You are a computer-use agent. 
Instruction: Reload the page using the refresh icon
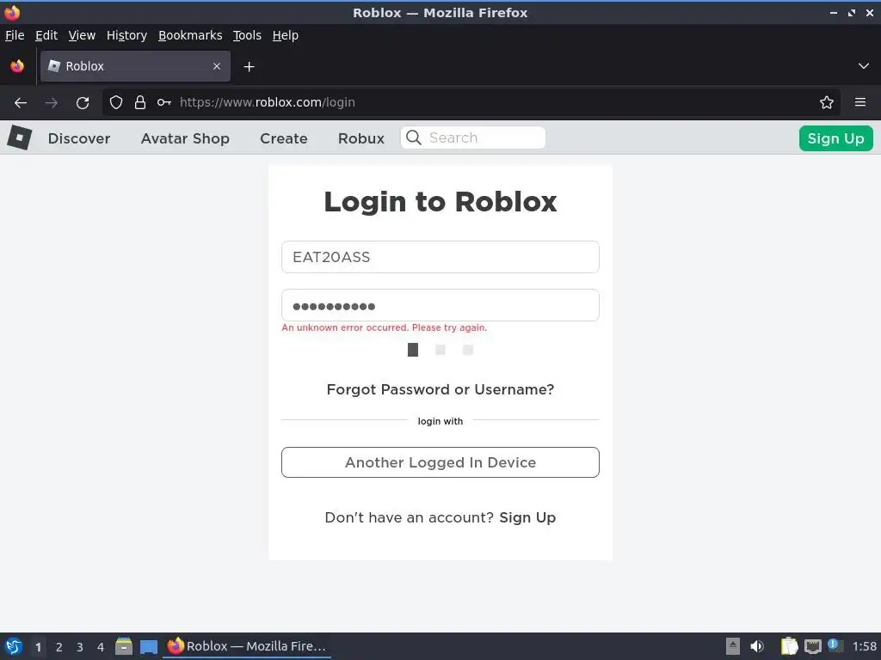coord(83,103)
